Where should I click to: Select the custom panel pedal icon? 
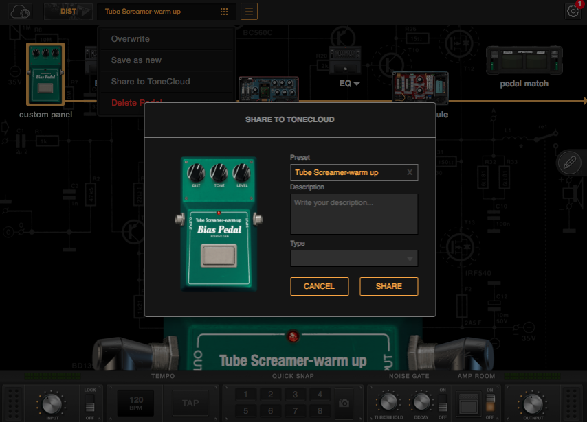pos(45,73)
